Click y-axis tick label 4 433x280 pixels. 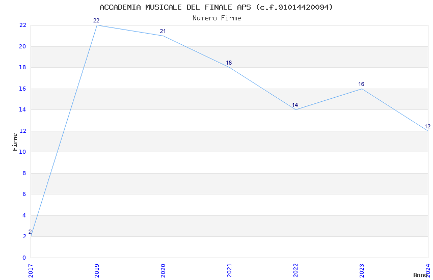click(24, 215)
